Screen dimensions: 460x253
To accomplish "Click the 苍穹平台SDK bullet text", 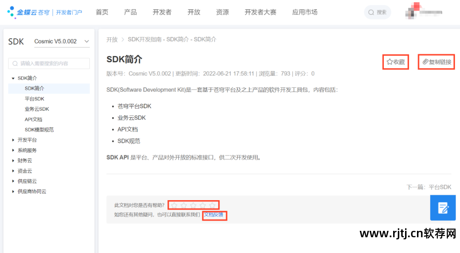I will 134,106.
